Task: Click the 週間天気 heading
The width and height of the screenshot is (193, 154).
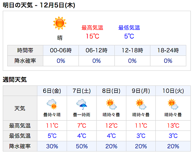Action: tap(15, 80)
